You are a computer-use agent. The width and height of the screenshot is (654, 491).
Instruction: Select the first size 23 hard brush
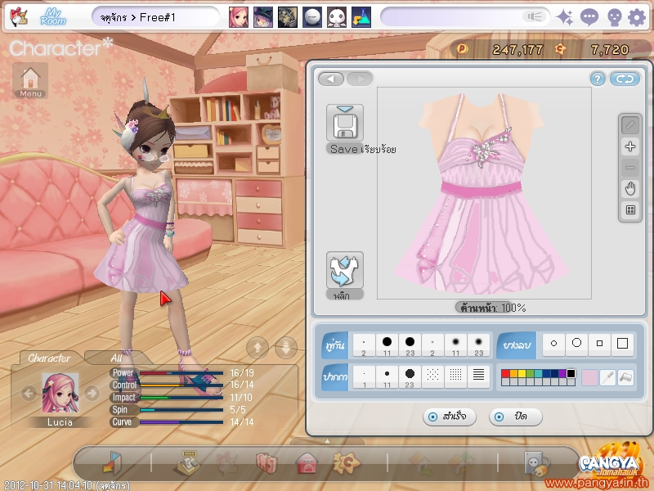tap(410, 345)
